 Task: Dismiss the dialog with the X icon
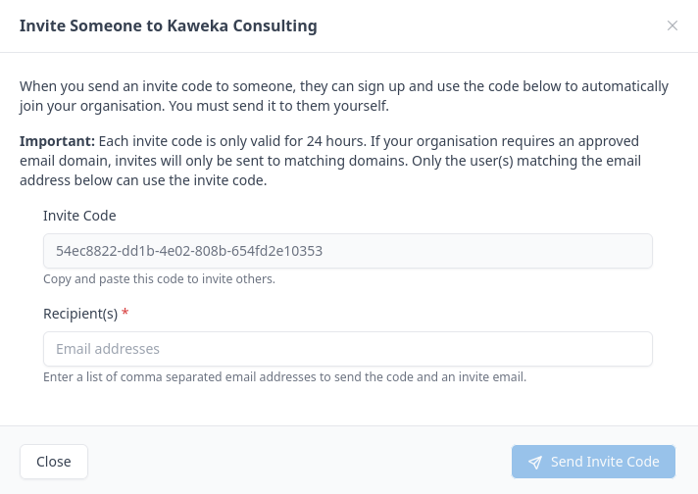(x=673, y=26)
